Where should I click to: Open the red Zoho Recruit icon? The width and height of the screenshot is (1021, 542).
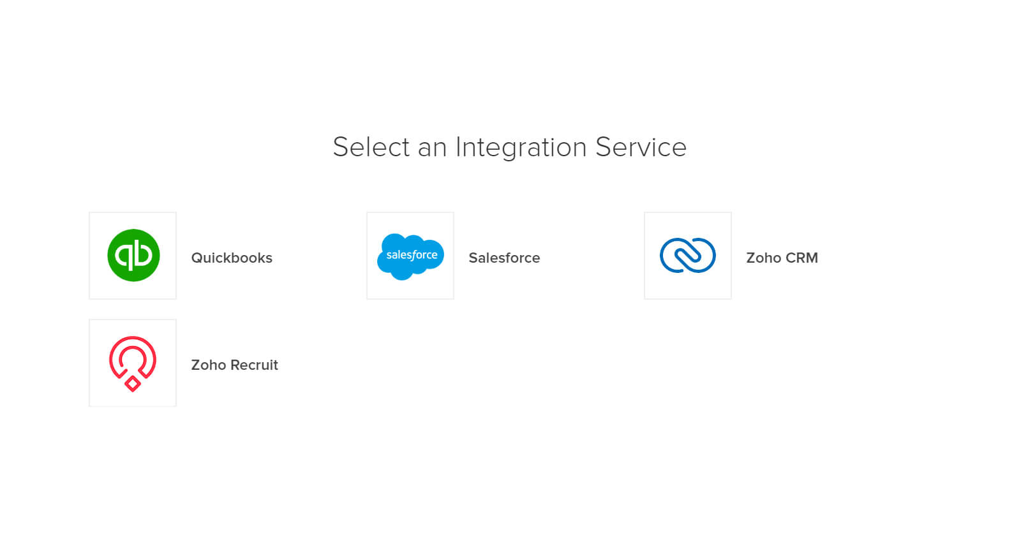point(133,363)
